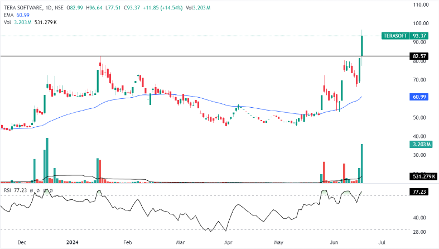Click the Vol indicator legend label
This screenshot has height=249, width=439.
coord(7,22)
